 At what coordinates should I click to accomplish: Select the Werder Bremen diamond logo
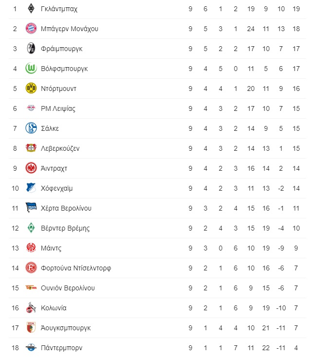click(x=31, y=228)
